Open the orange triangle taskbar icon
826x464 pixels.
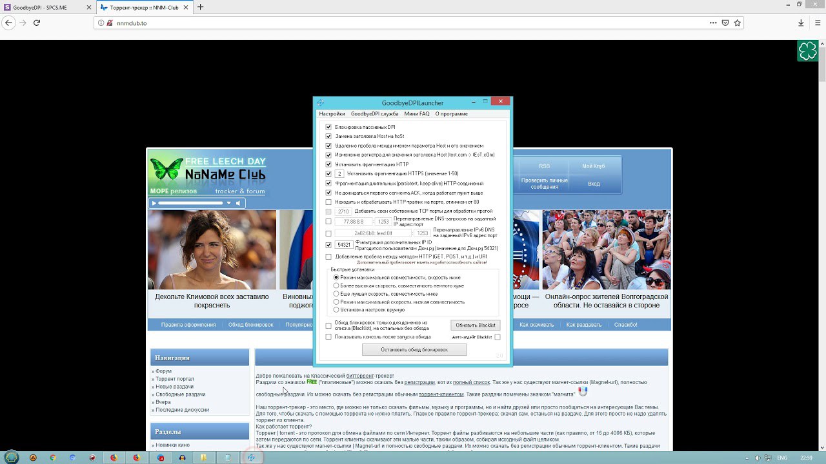[33, 458]
